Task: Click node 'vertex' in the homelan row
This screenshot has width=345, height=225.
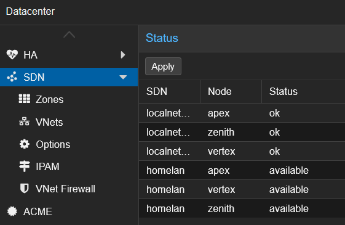Action: 221,189
